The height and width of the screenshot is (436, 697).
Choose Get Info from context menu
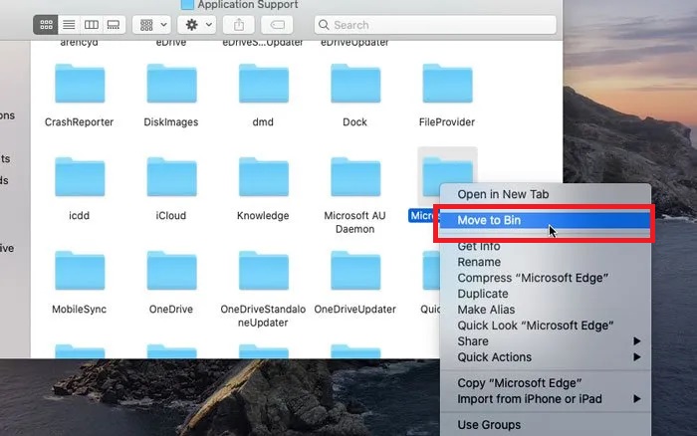pyautogui.click(x=546, y=246)
